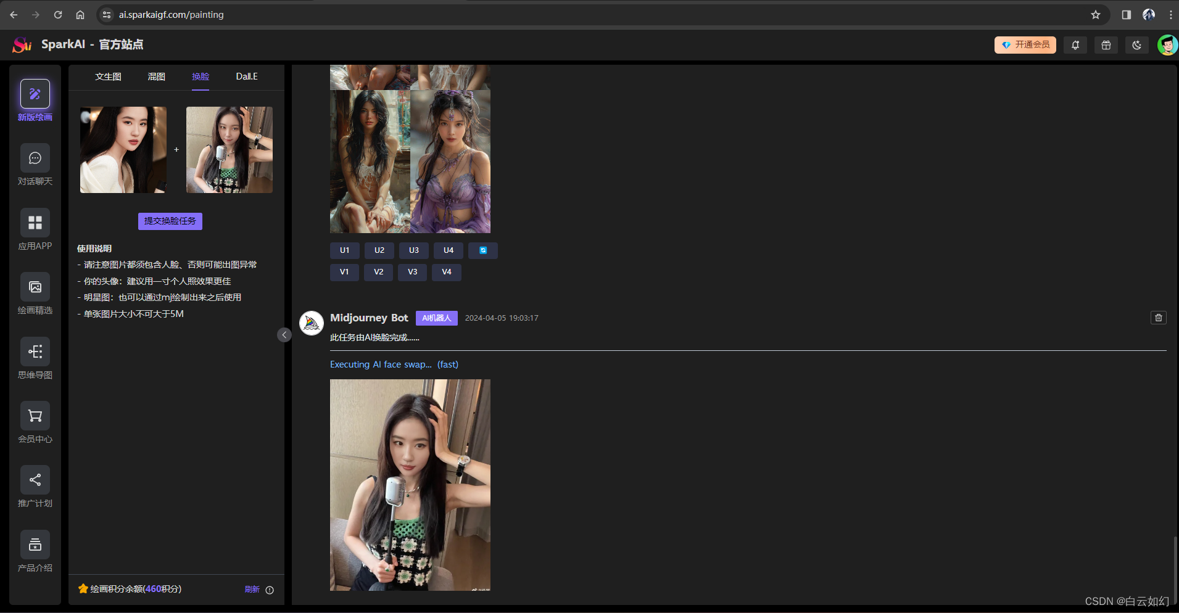
Task: Click the V2 variation button
Action: [x=379, y=272]
